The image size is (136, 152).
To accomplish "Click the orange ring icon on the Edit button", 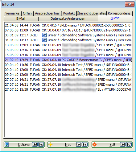I will pos(94,145).
